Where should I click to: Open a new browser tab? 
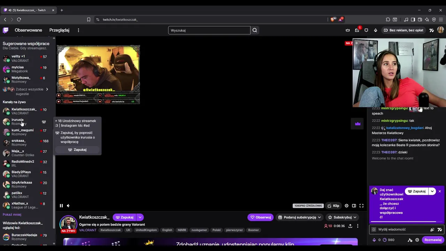tap(62, 10)
